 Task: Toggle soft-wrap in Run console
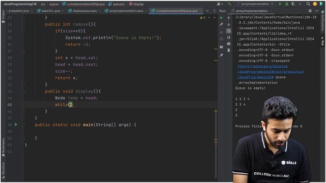(229, 31)
